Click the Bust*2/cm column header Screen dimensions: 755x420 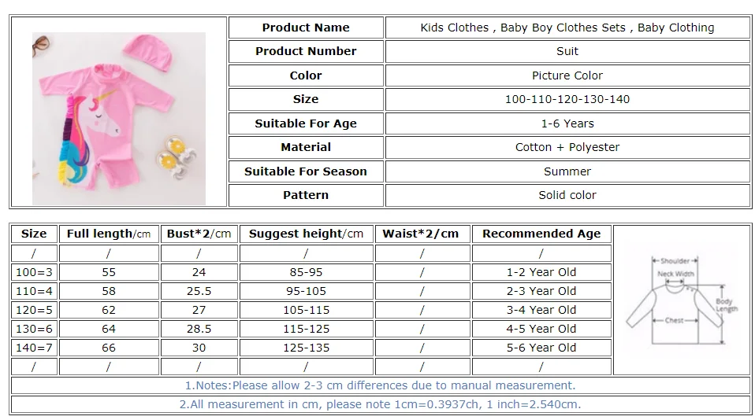tap(199, 234)
